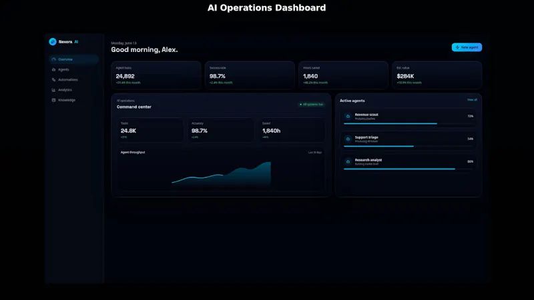Image resolution: width=534 pixels, height=300 pixels.
Task: Click the sparkle icon in New agent button
Action: [x=457, y=47]
